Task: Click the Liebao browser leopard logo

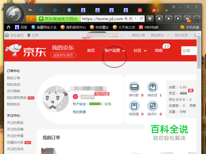Action: (14, 14)
